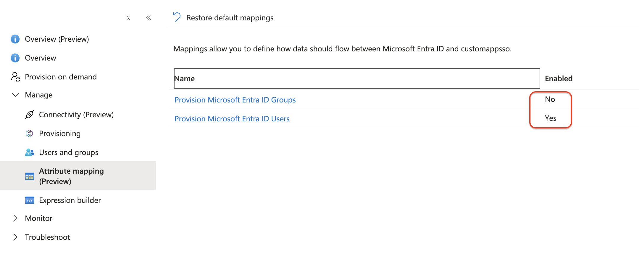Collapse the sidebar with double chevron
The image size is (639, 277).
tap(149, 18)
